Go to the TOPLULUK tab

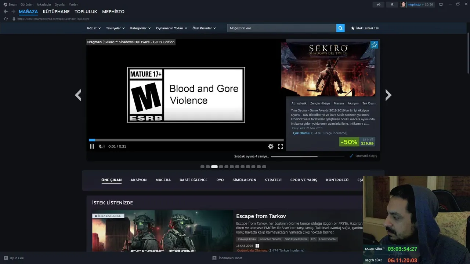pyautogui.click(x=86, y=12)
